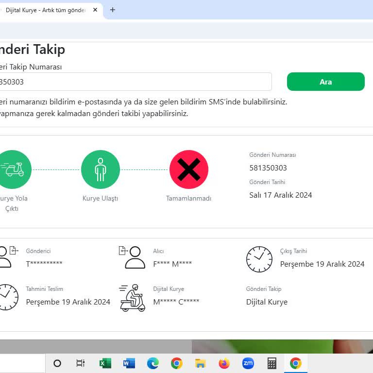
Task: Click Çıkış Tarihi value Perşembe 19 Aralık 2024
Action: pyautogui.click(x=322, y=264)
